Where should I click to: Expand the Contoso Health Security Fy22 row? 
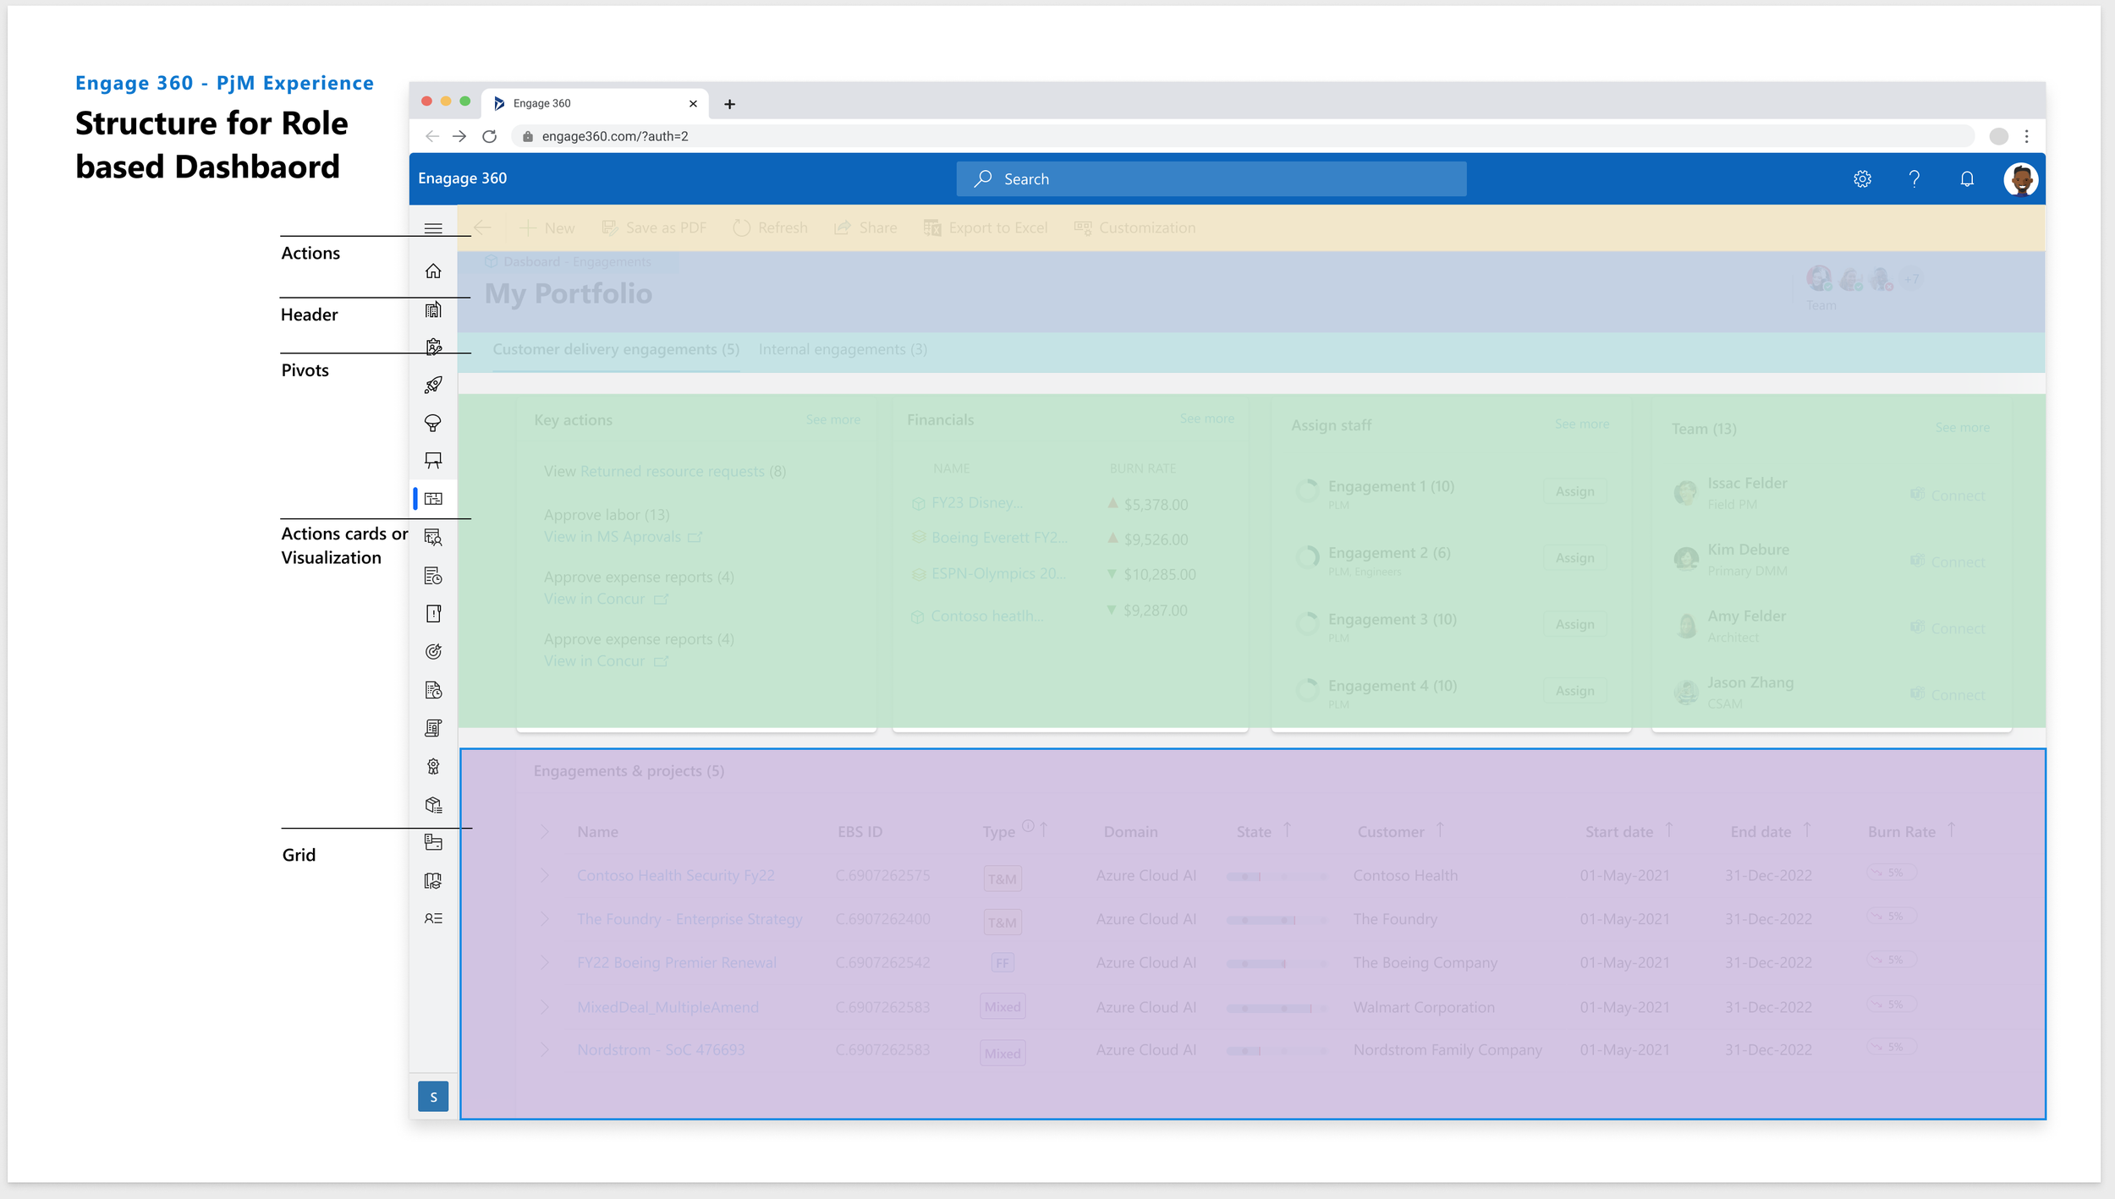546,875
